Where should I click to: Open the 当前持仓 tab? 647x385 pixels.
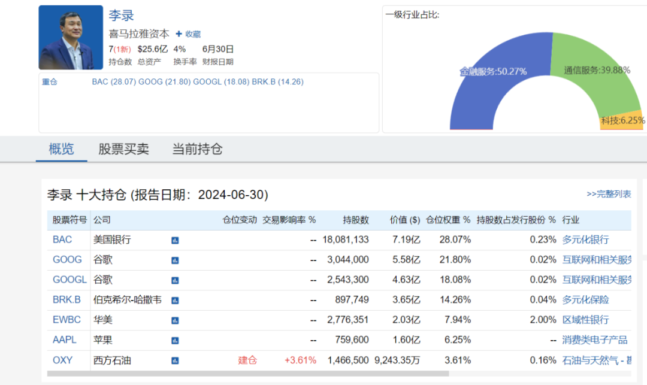pyautogui.click(x=197, y=149)
